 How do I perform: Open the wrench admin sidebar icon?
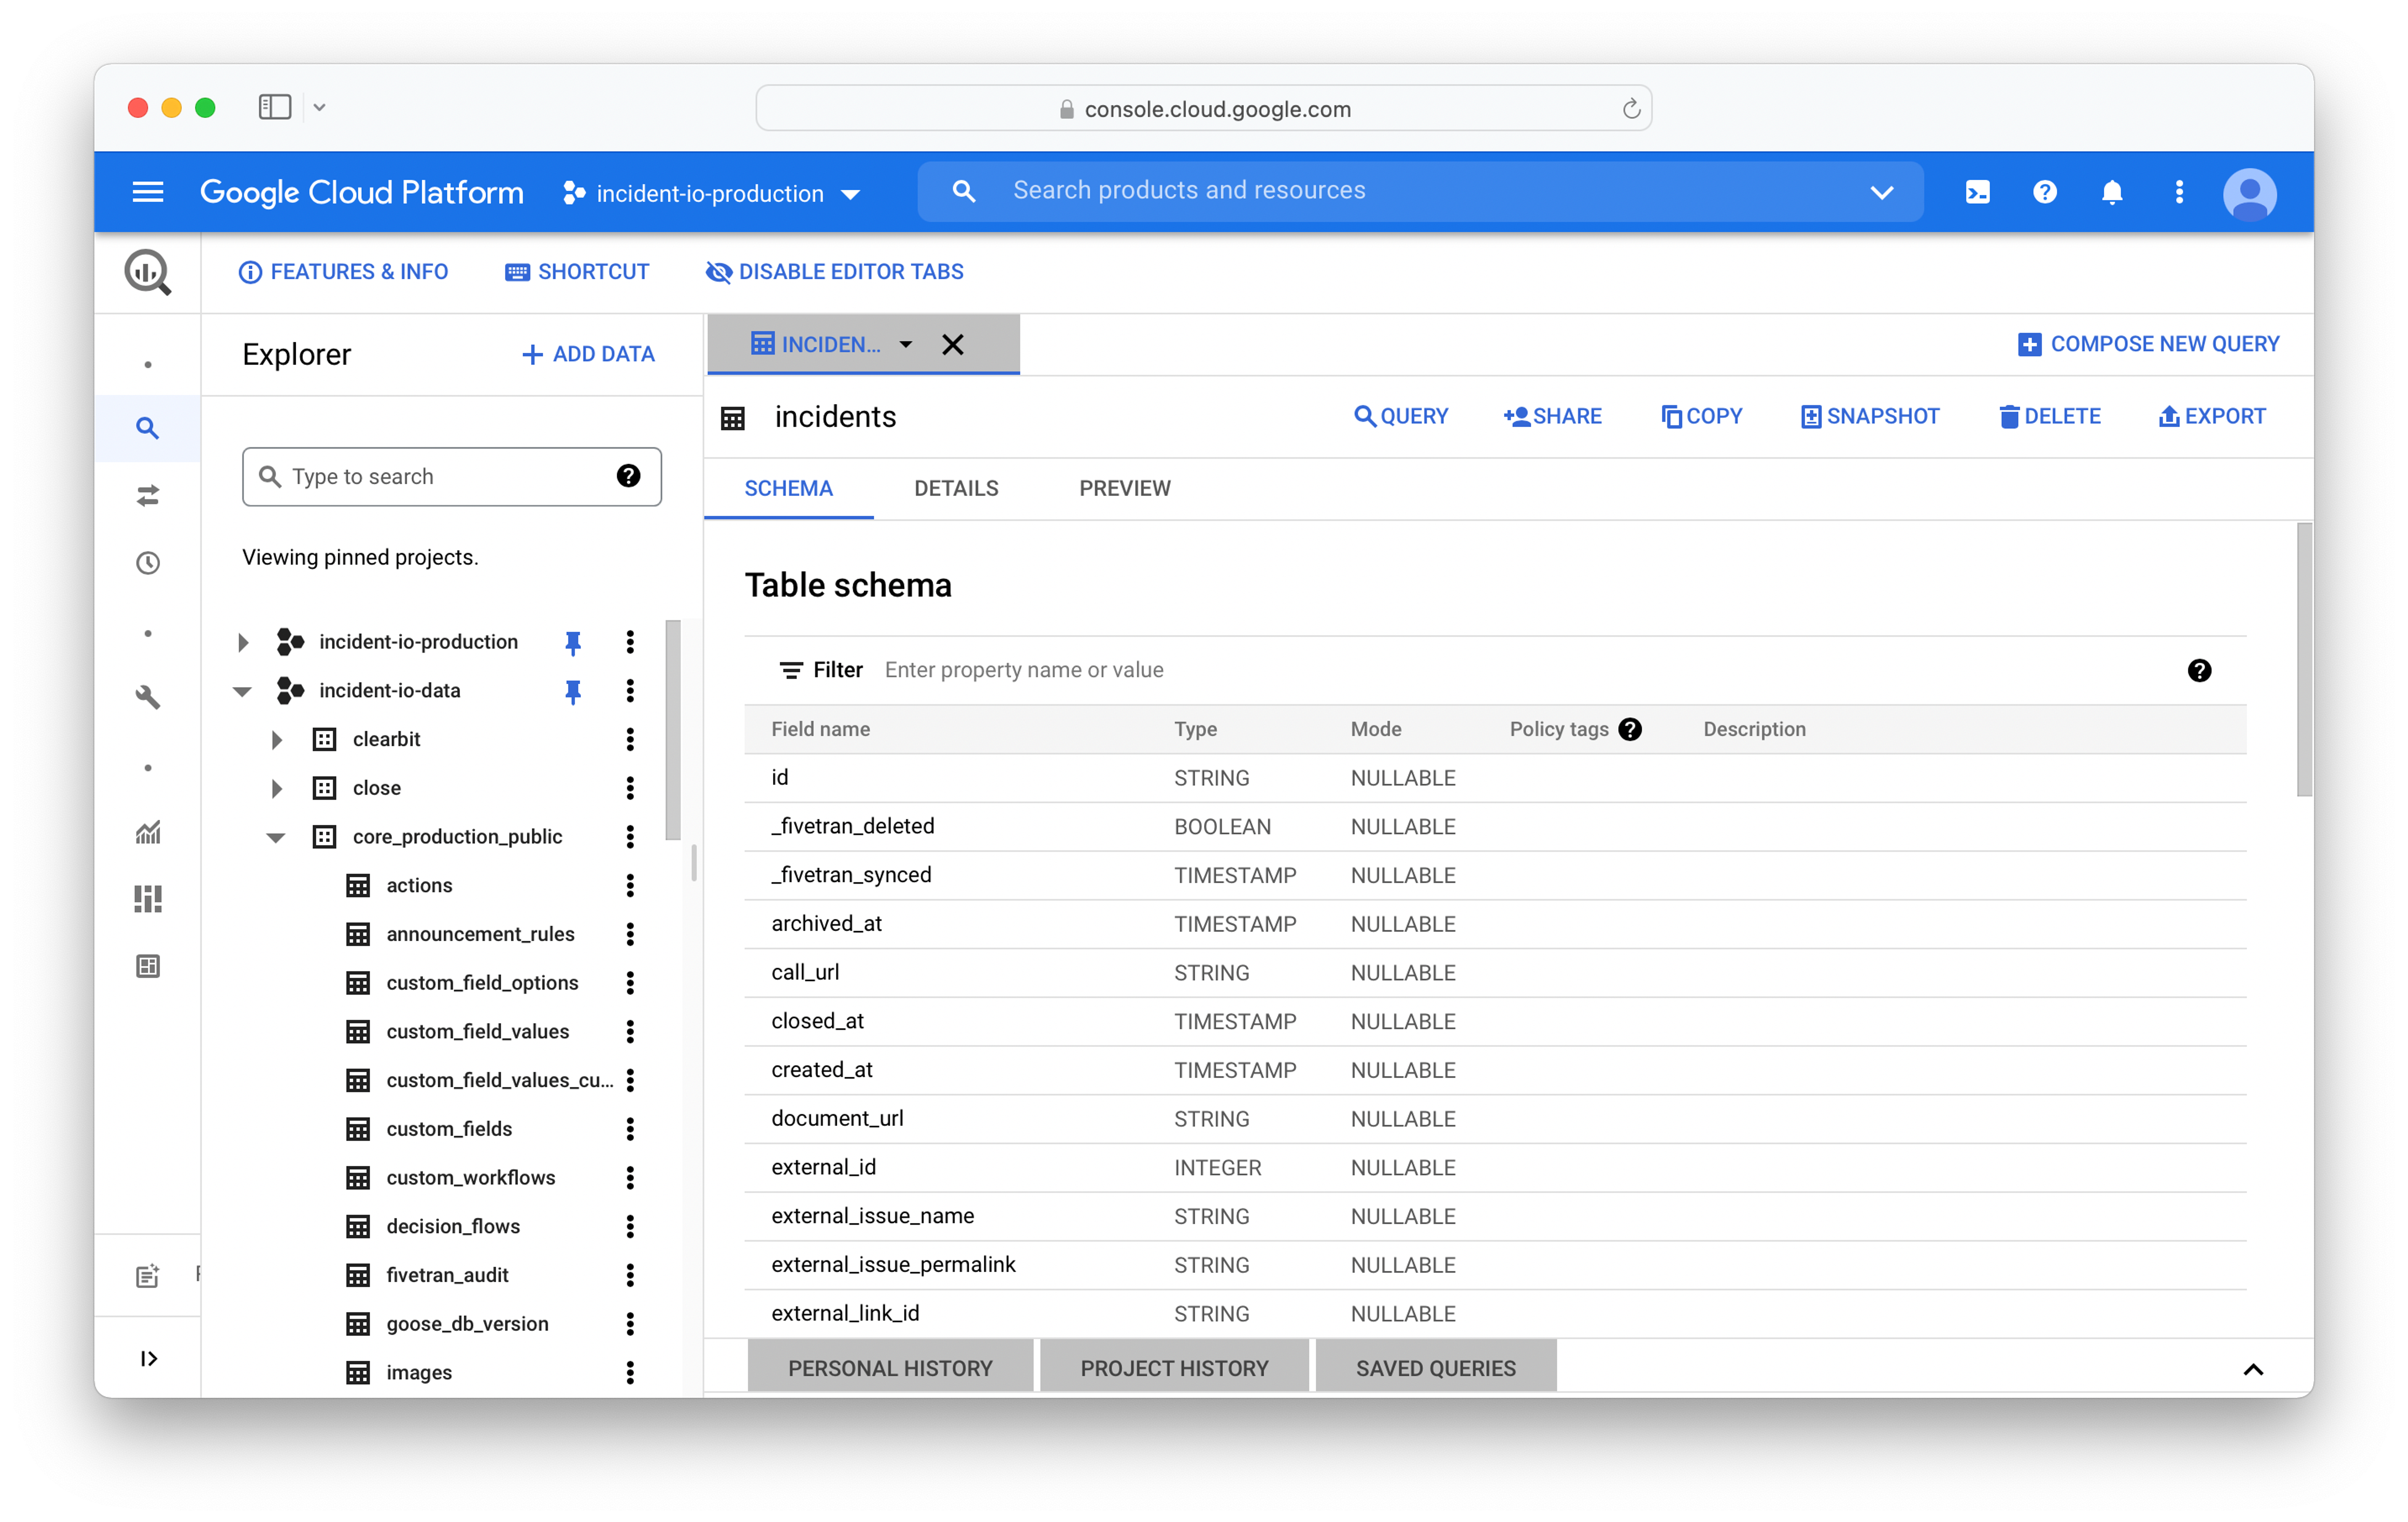[148, 697]
